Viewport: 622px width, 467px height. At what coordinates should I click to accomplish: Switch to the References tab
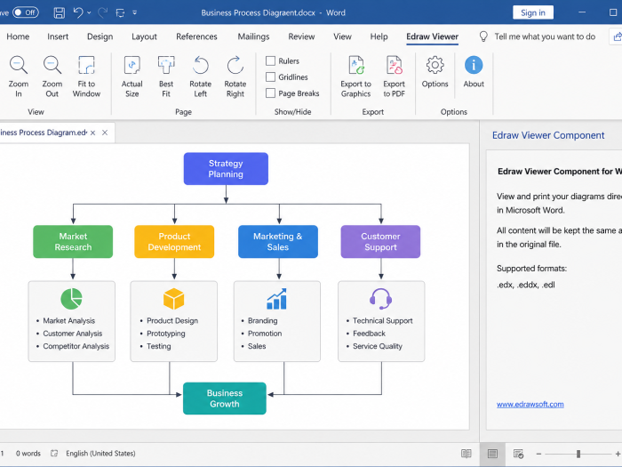point(196,36)
